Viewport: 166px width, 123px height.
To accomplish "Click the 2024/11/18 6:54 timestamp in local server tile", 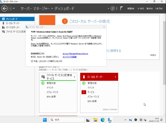I will [x=110, y=109].
